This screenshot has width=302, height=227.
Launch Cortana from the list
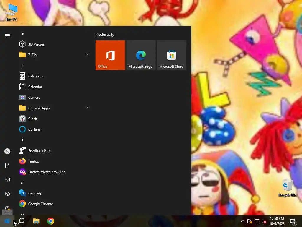pos(54,129)
